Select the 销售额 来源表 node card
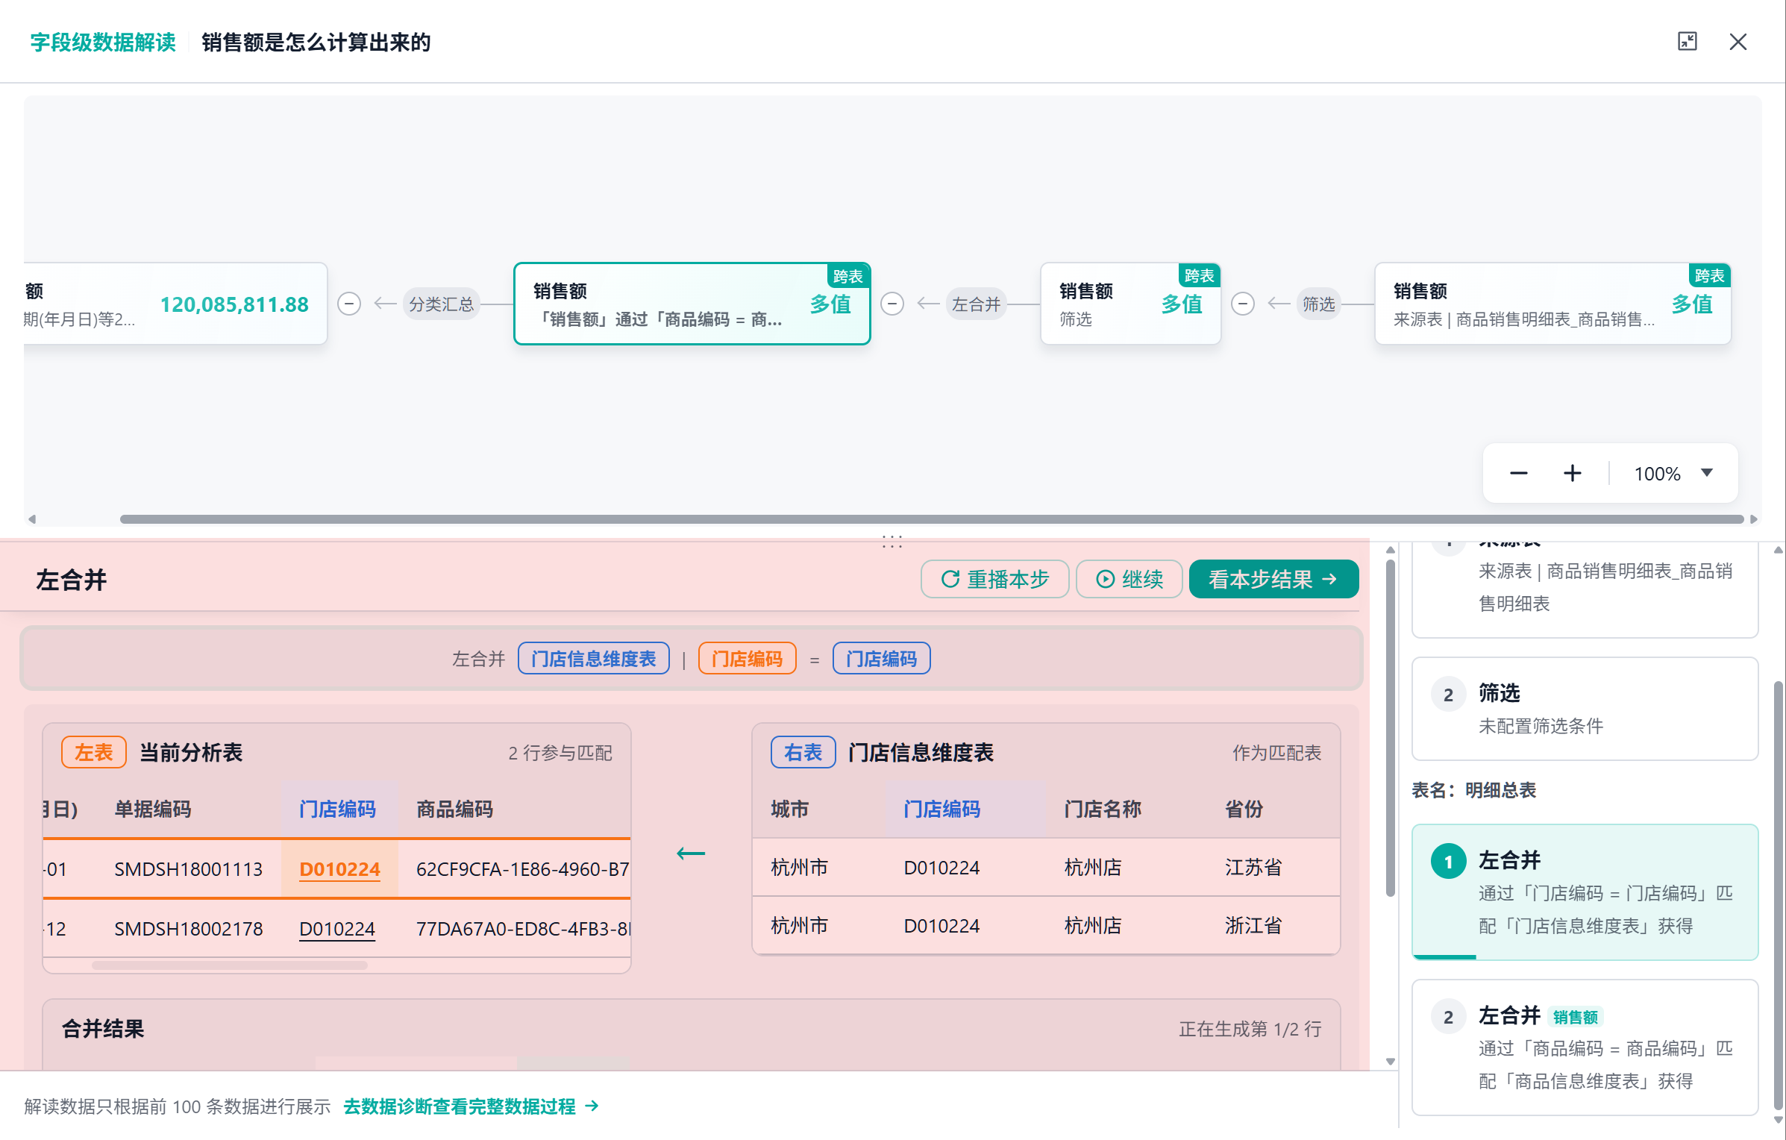The height and width of the screenshot is (1140, 1786). 1553,304
